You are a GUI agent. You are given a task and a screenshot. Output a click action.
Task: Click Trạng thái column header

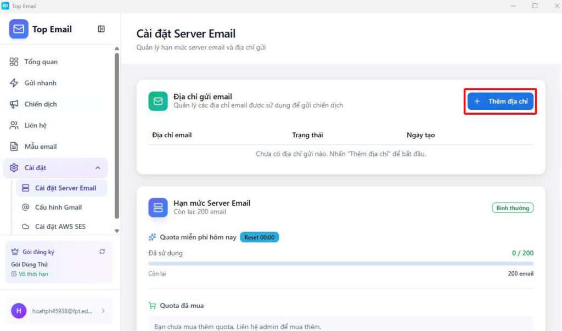pyautogui.click(x=307, y=135)
